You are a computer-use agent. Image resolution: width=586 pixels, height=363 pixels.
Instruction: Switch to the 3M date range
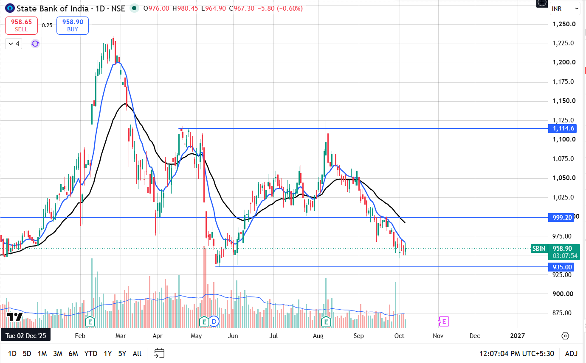point(58,353)
